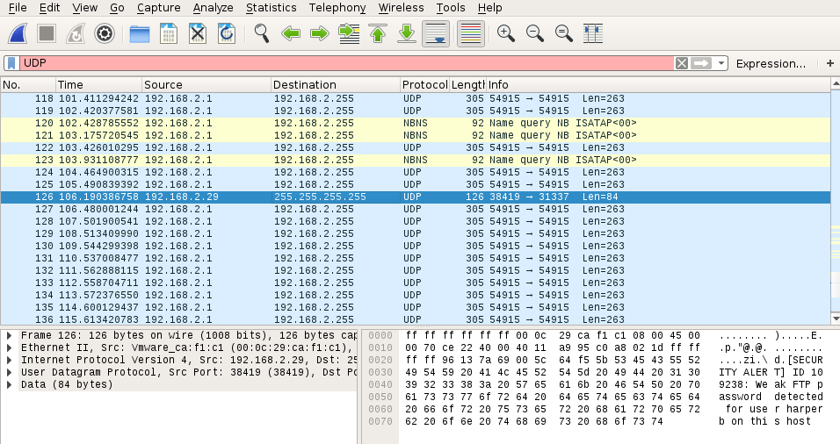This screenshot has width=840, height=444.
Task: Toggle packet colorization rules
Action: tap(471, 33)
